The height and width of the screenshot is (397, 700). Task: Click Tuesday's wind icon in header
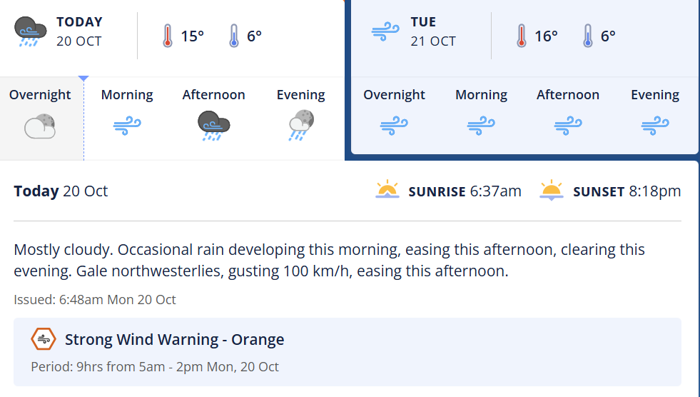tap(385, 32)
